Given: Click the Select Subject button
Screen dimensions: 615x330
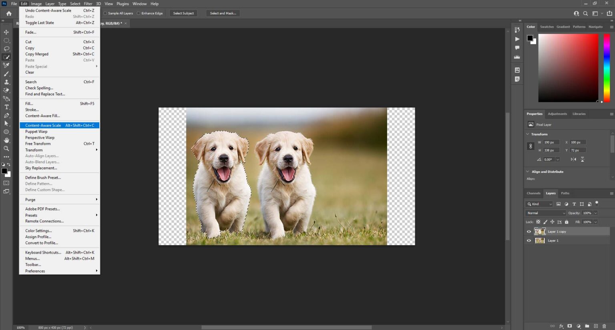Looking at the screenshot, I should click(183, 13).
